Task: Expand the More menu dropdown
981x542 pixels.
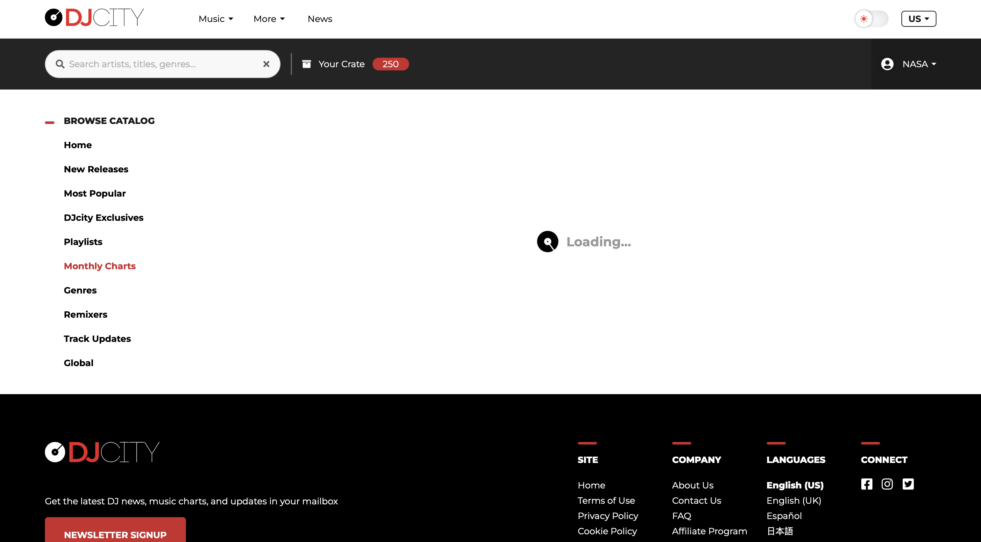Action: [269, 19]
